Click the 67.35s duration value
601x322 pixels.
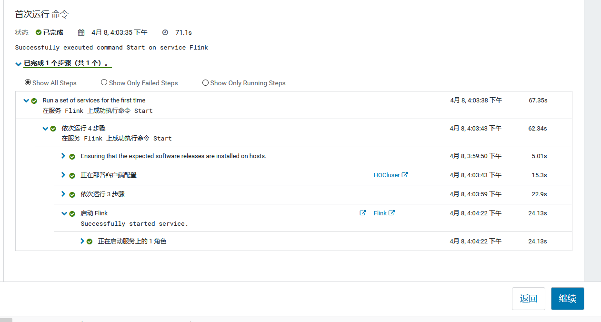538,101
